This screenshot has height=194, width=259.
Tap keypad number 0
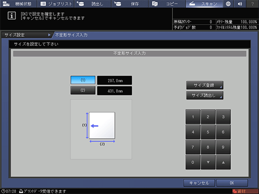coord(193,162)
